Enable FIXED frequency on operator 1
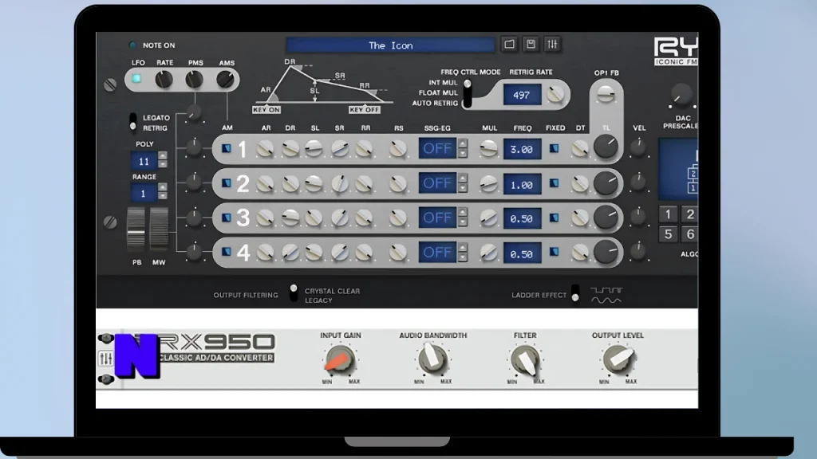Viewport: 817px width, 459px height. pyautogui.click(x=555, y=149)
